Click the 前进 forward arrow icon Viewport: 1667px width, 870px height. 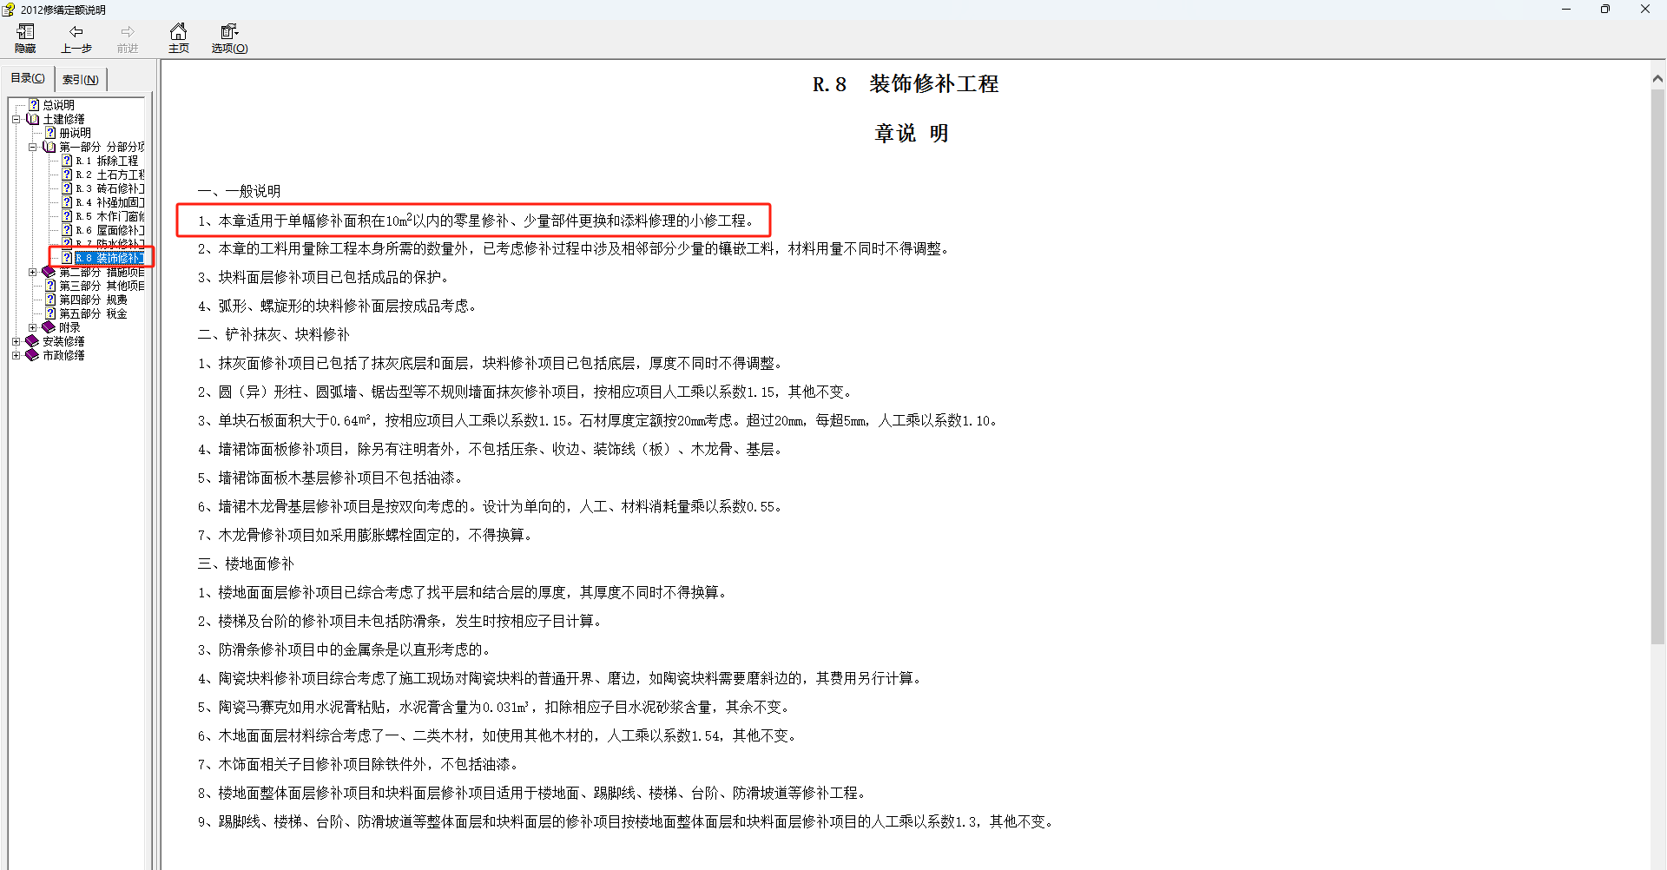click(128, 32)
